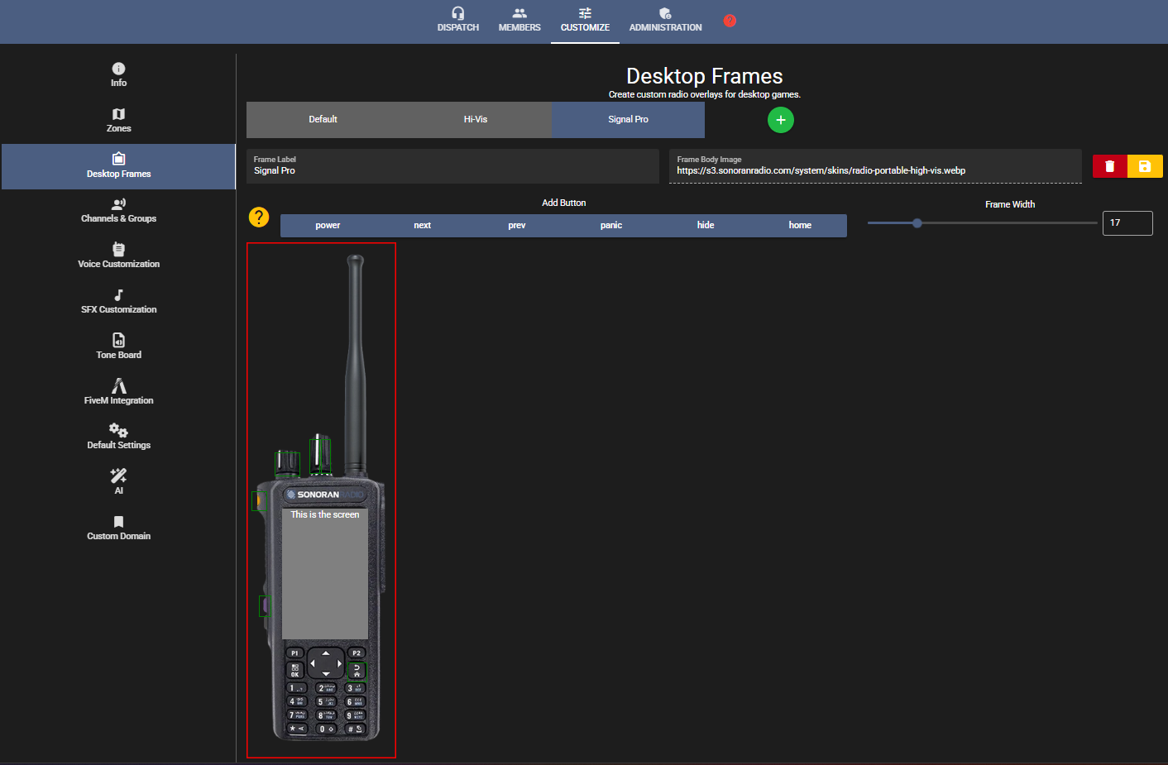Click the yellow save frame icon
This screenshot has height=765, width=1168.
1145,166
